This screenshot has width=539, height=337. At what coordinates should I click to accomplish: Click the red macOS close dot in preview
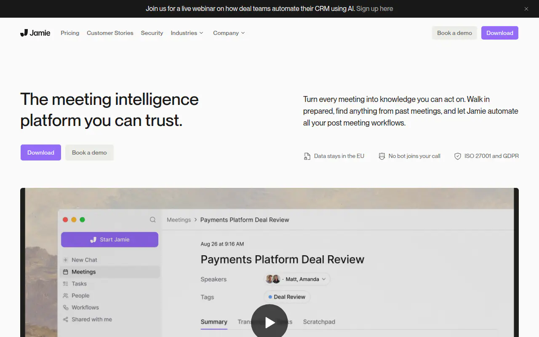click(65, 219)
